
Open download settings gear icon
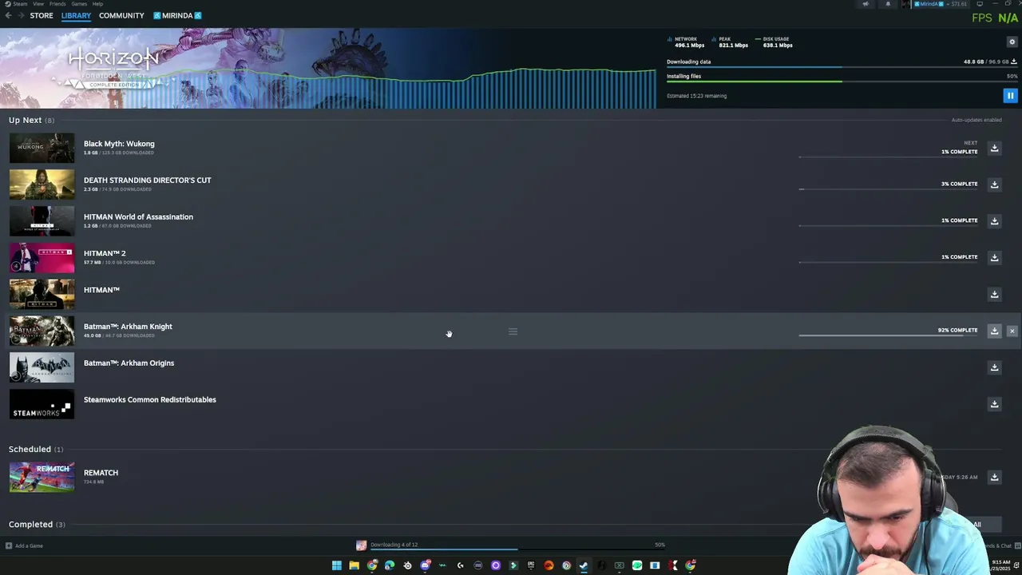[x=1012, y=42]
